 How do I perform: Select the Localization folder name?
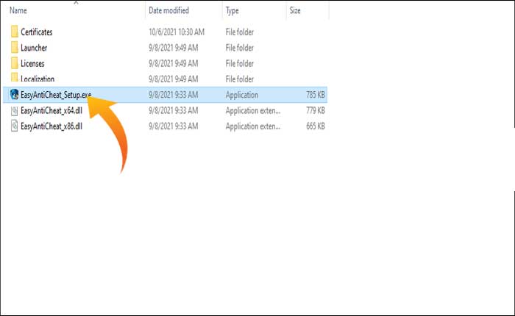pos(38,79)
